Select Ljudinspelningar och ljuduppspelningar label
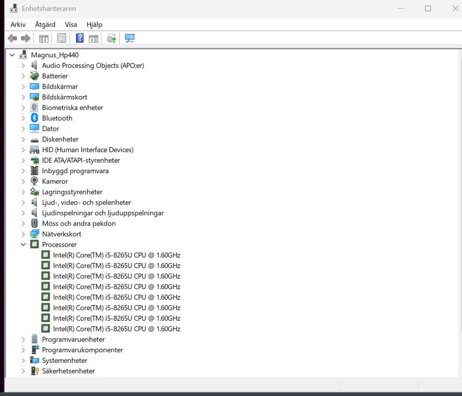 click(103, 213)
